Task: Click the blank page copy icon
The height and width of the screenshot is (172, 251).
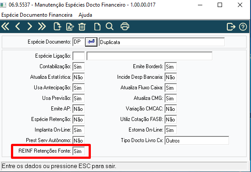Action: pyautogui.click(x=97, y=27)
